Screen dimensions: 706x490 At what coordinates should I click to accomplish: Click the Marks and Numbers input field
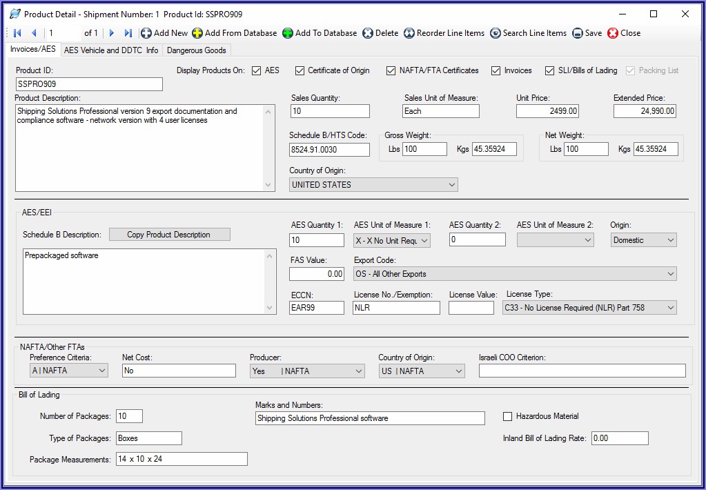[x=370, y=418]
